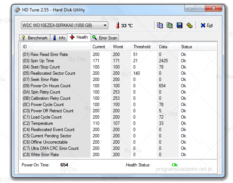This screenshot has height=183, width=233.
Task: Click the 2425 data value for Spin Up Time
Action: point(163,61)
